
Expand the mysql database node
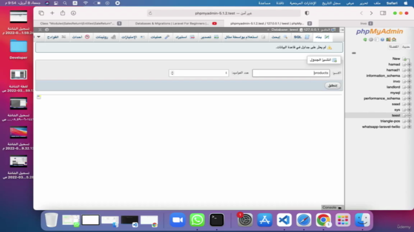(x=409, y=93)
